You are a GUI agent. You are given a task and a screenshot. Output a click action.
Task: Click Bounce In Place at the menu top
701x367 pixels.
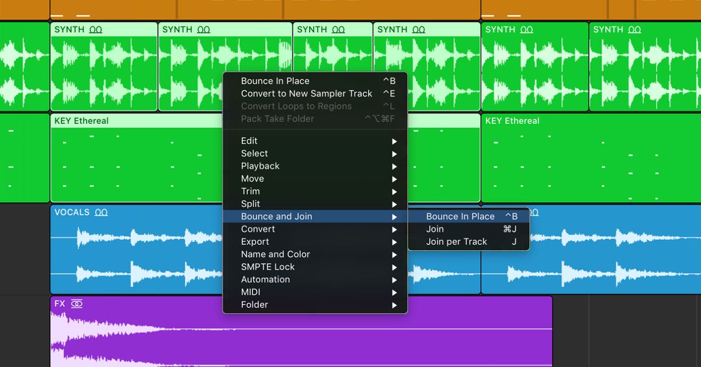click(275, 81)
